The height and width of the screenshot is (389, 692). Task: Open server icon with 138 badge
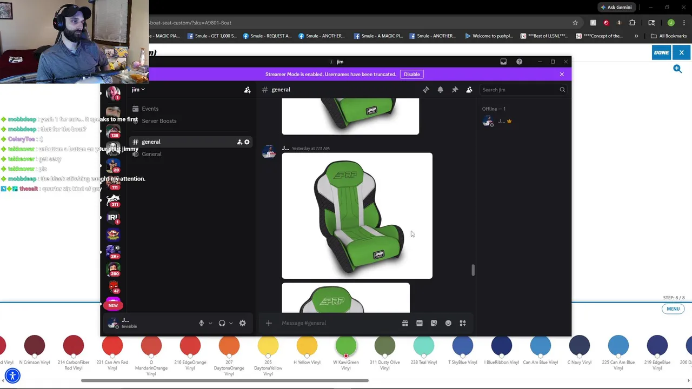(x=113, y=131)
